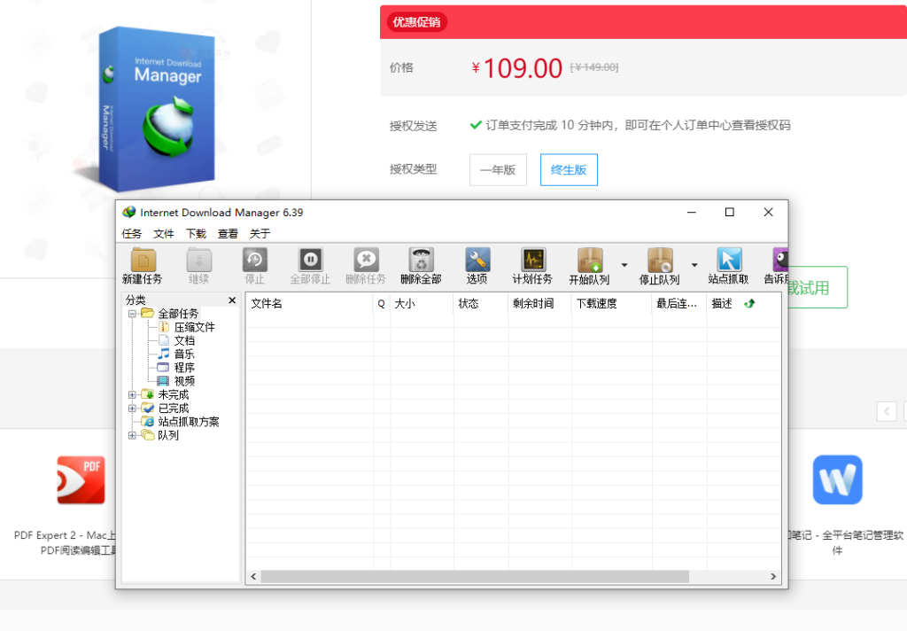Sort by 下载速度 column header

point(611,303)
